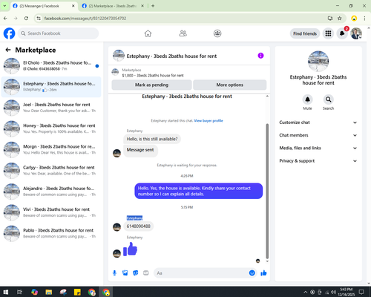Open the sticker picker icon
Viewport: 371px width, 297px height.
coord(136,273)
